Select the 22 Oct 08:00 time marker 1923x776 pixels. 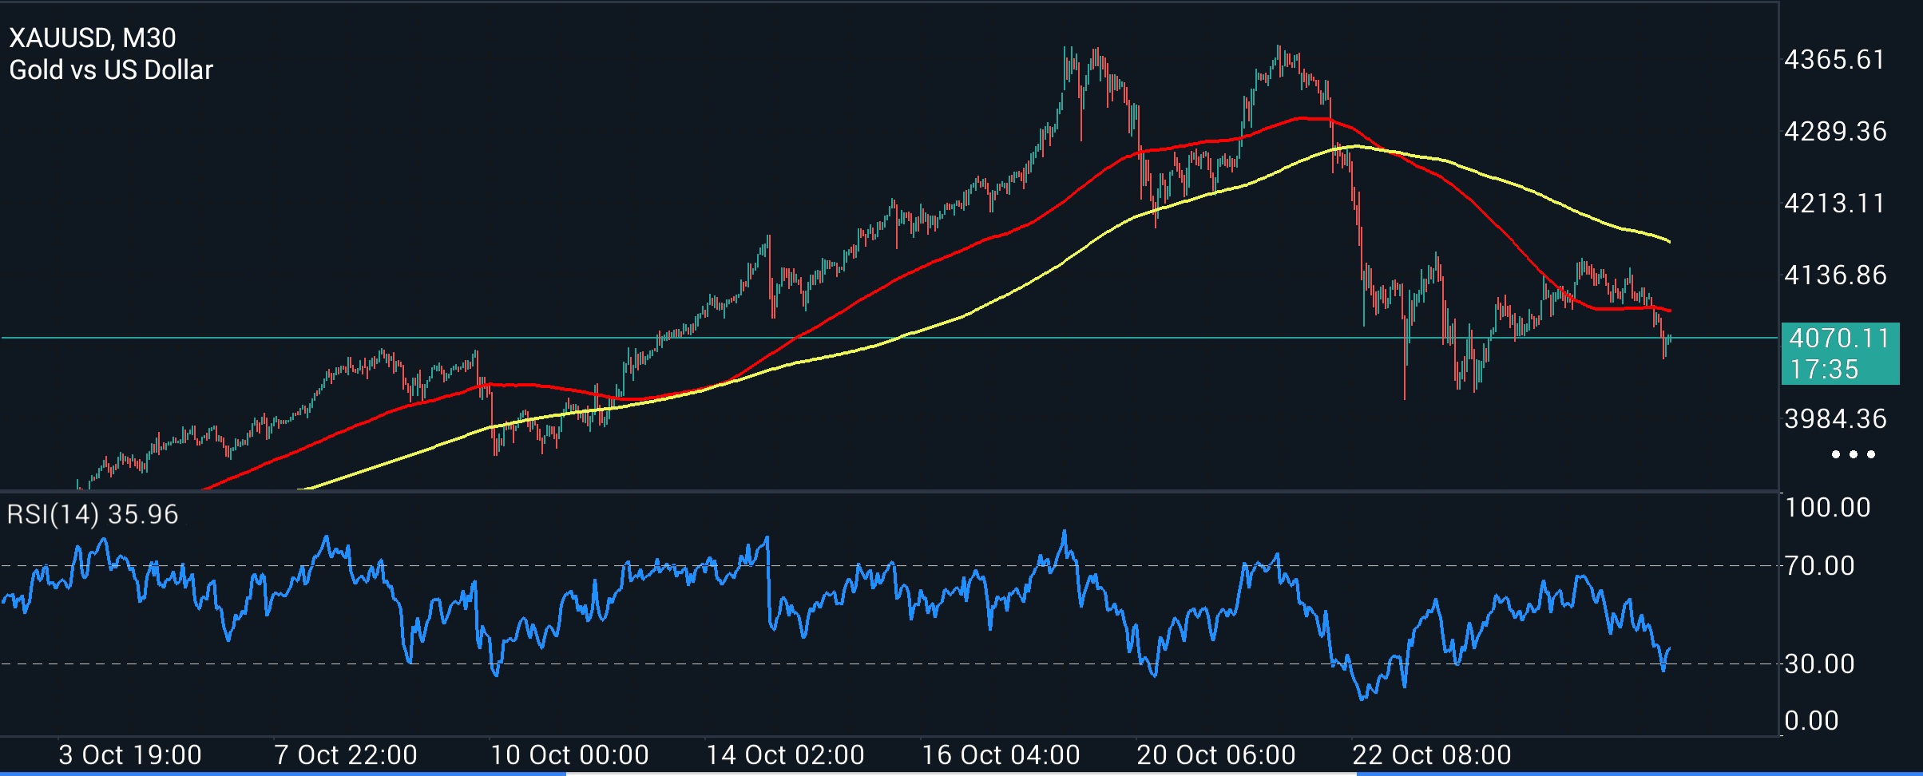click(x=1432, y=755)
